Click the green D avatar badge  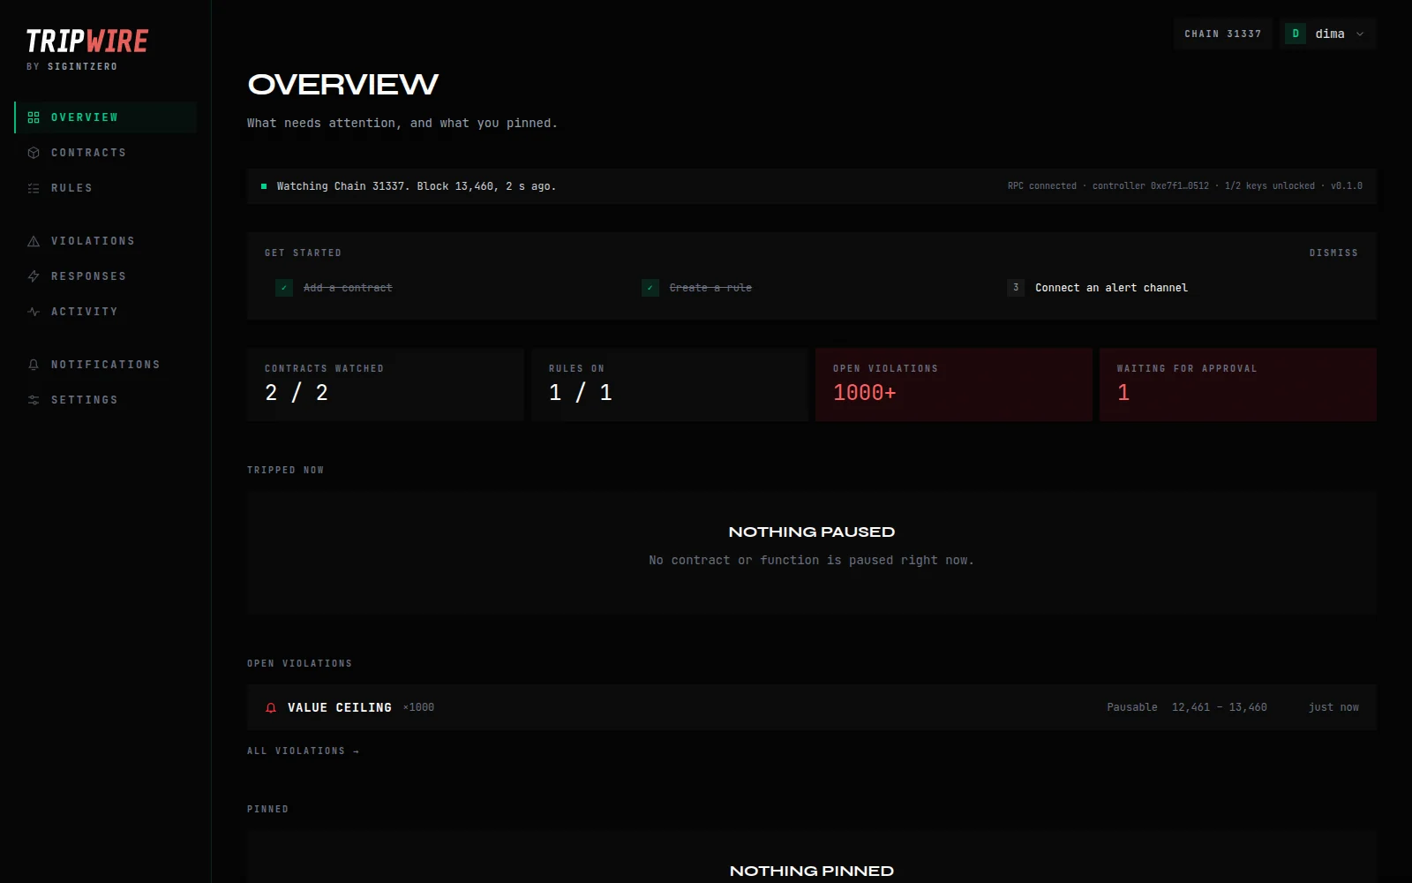(1296, 34)
